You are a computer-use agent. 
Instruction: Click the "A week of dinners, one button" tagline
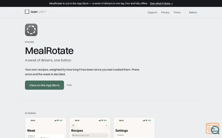[48, 60]
